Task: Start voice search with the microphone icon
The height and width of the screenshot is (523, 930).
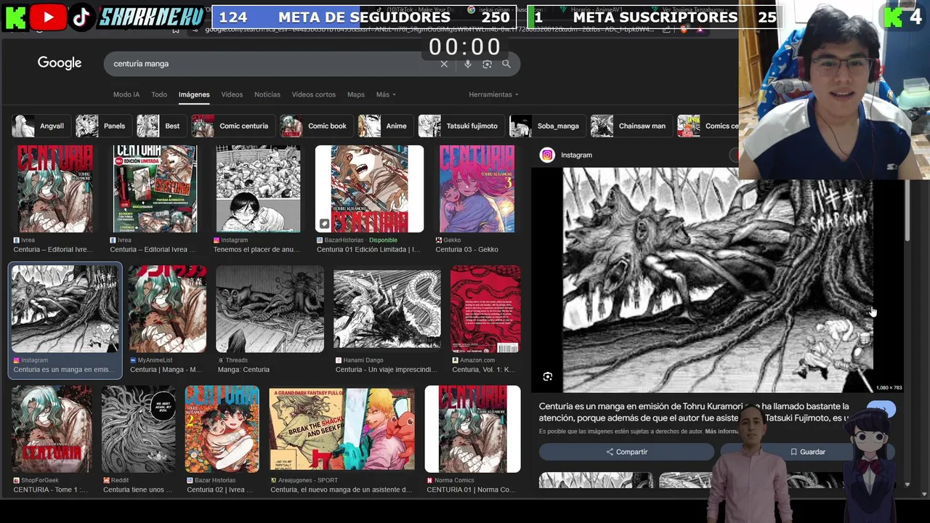Action: [467, 64]
